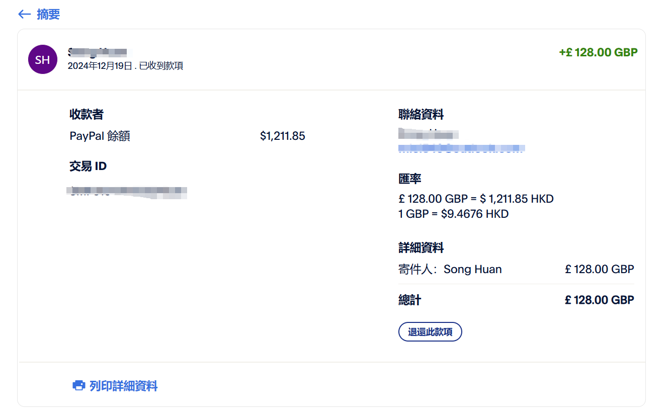Click the blurred contact name under 聯絡資料

[428, 134]
